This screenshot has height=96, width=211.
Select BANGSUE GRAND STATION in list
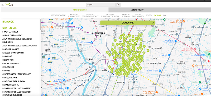tap(13, 53)
